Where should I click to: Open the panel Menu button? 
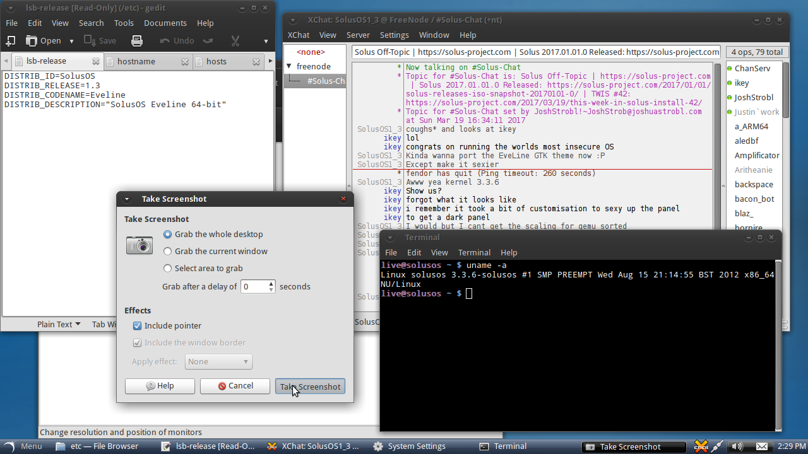23,446
